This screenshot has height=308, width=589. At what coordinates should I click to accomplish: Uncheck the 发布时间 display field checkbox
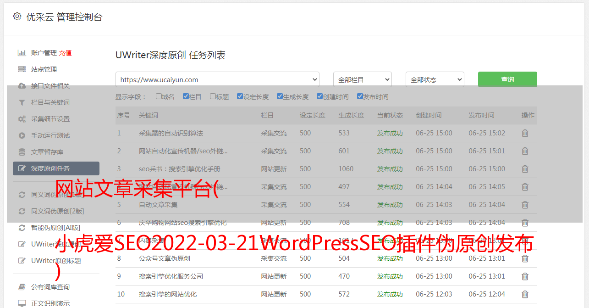tap(359, 96)
